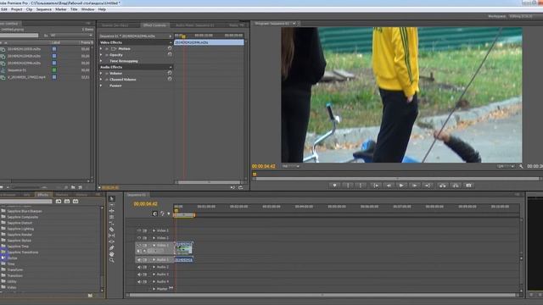Reset the Motion effect
This screenshot has width=543, height=305.
tap(170, 48)
